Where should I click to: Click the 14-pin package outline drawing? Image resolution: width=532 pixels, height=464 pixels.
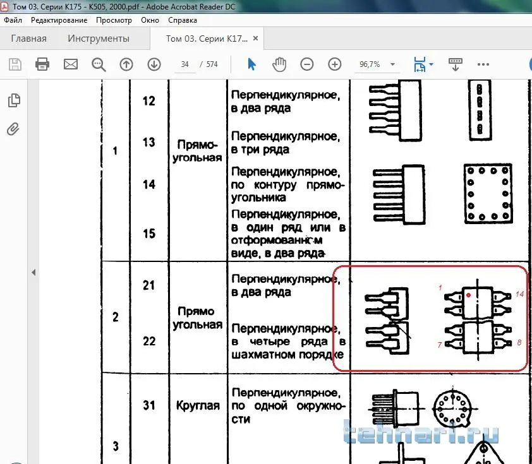[x=478, y=319]
